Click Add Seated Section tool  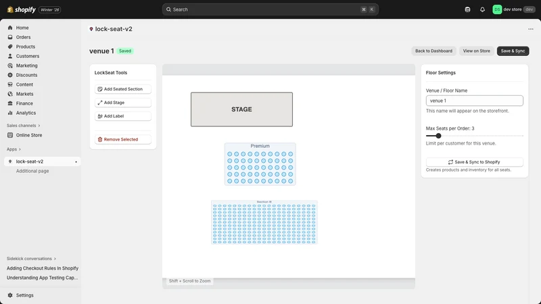(x=123, y=89)
